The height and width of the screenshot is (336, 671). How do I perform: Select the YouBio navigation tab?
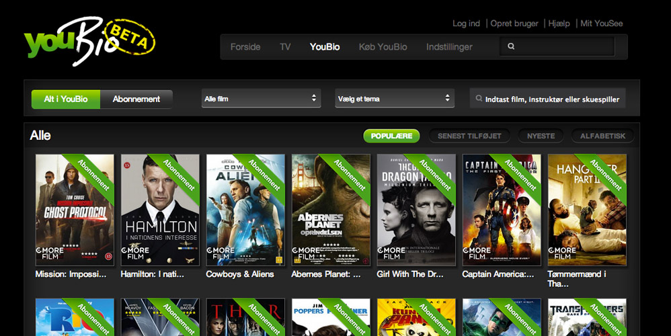click(325, 47)
